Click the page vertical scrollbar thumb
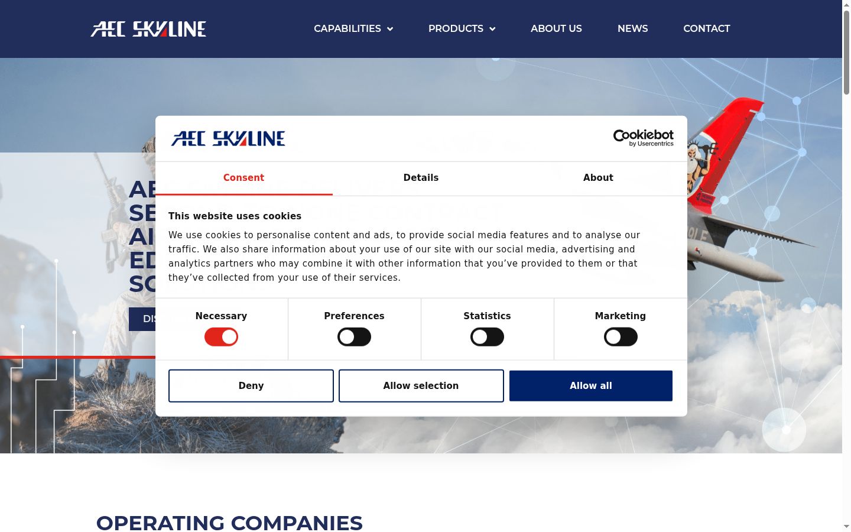 pos(846,52)
